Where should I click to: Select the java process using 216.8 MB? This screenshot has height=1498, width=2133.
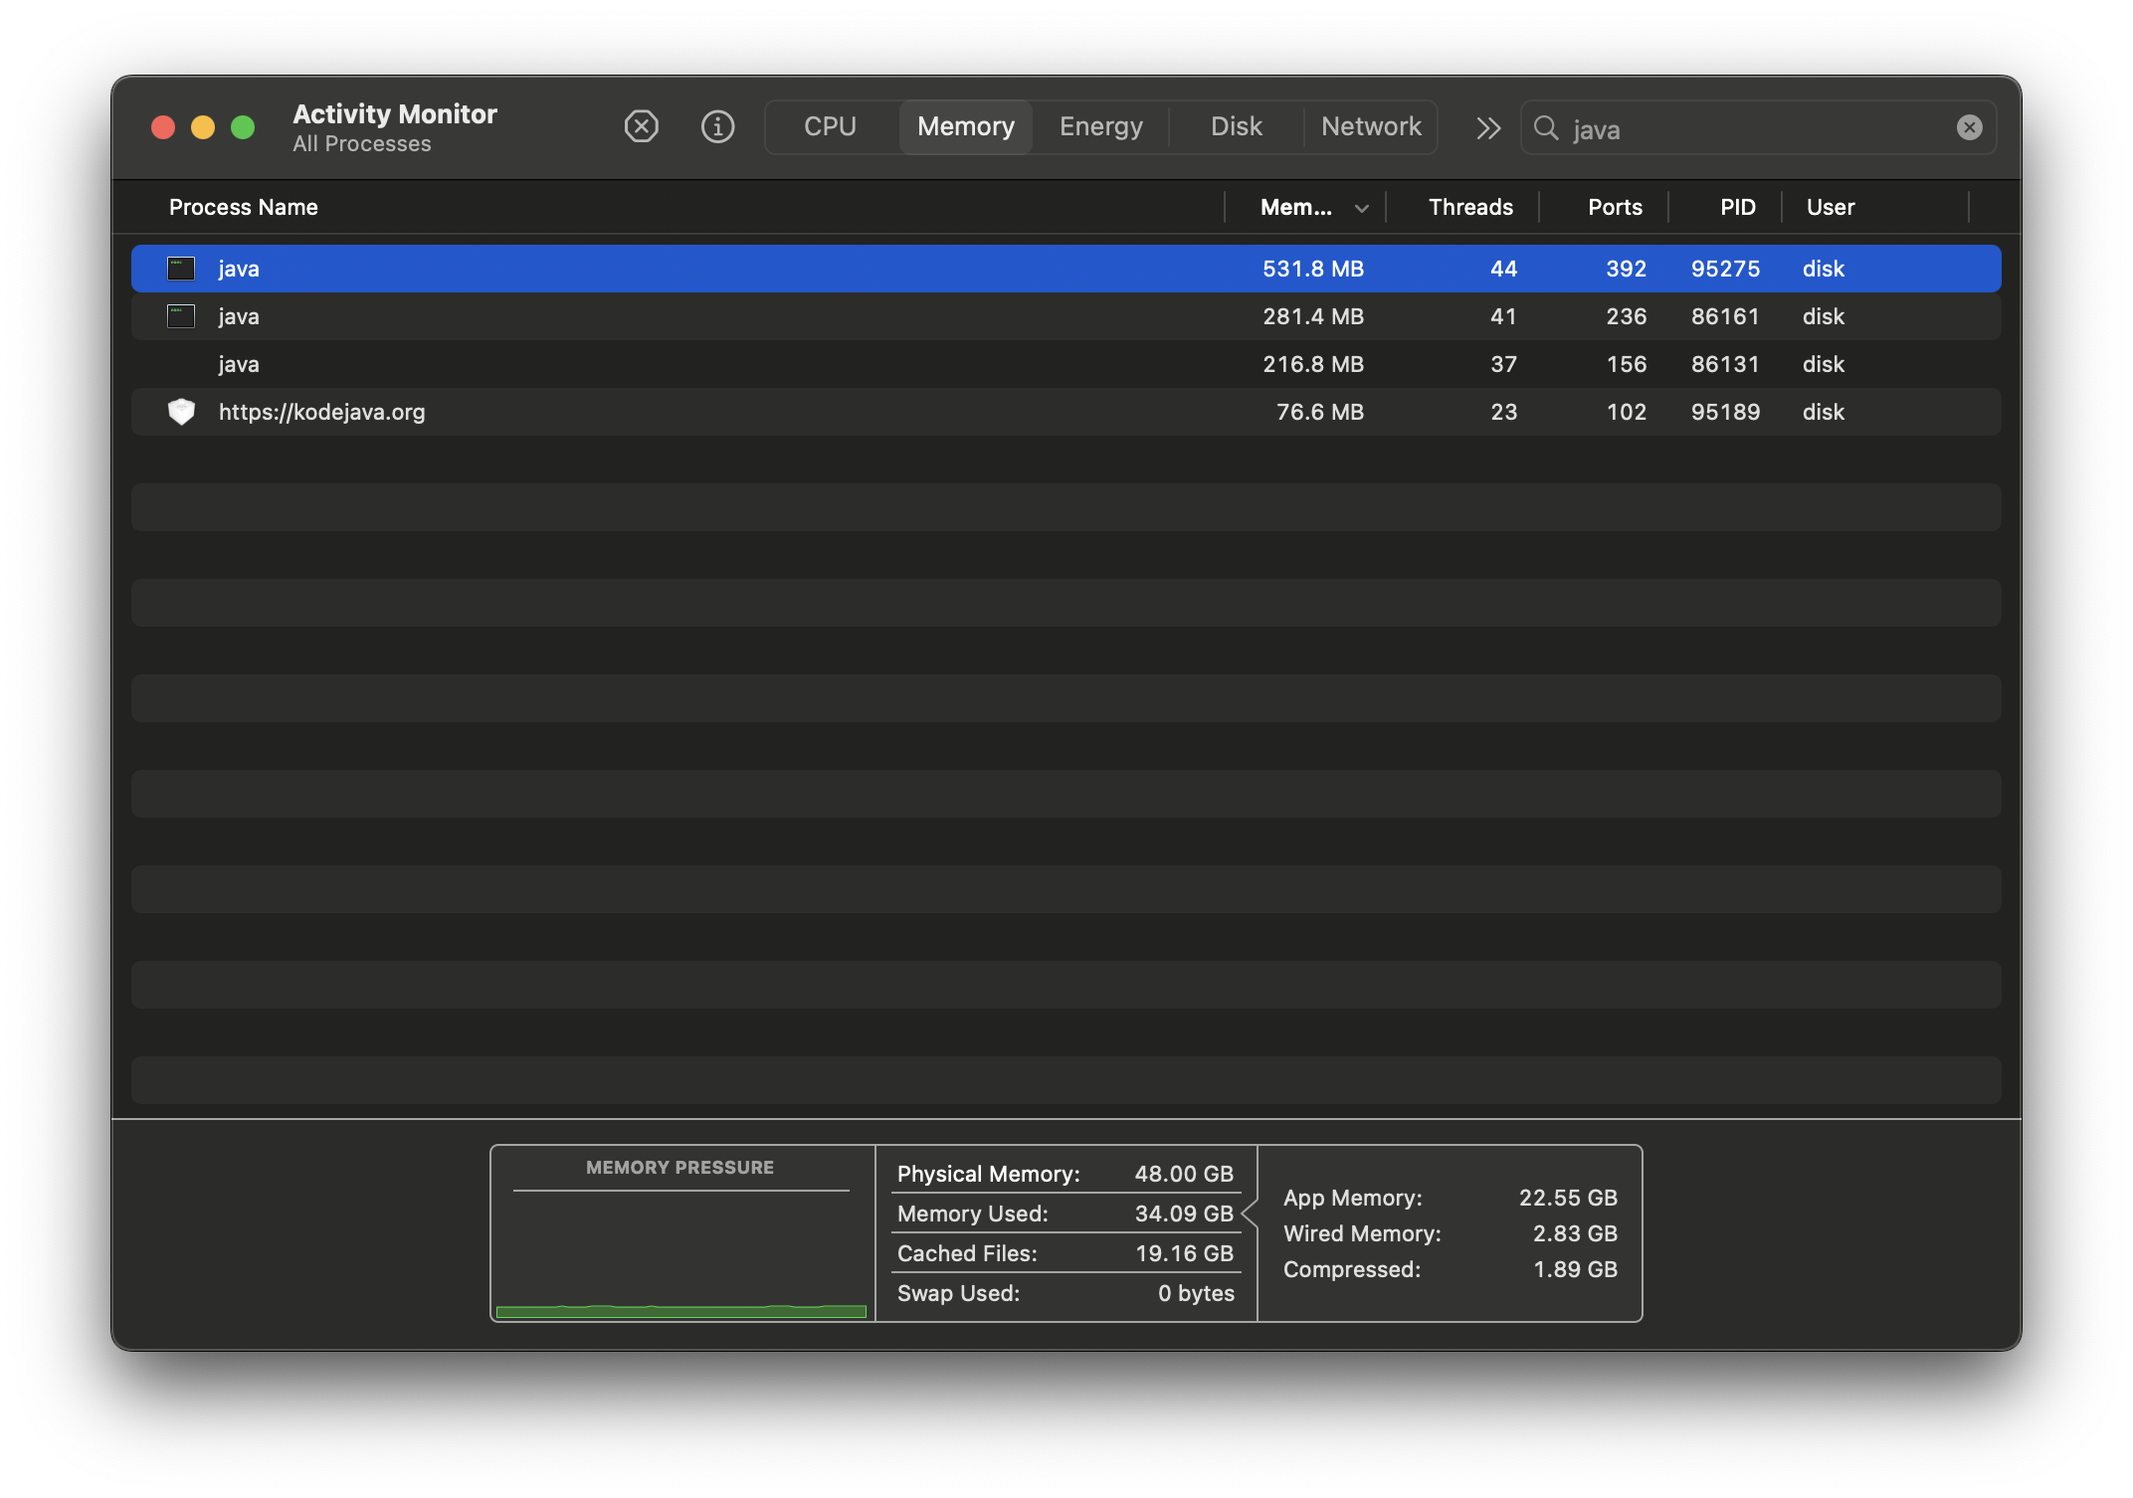(x=696, y=364)
